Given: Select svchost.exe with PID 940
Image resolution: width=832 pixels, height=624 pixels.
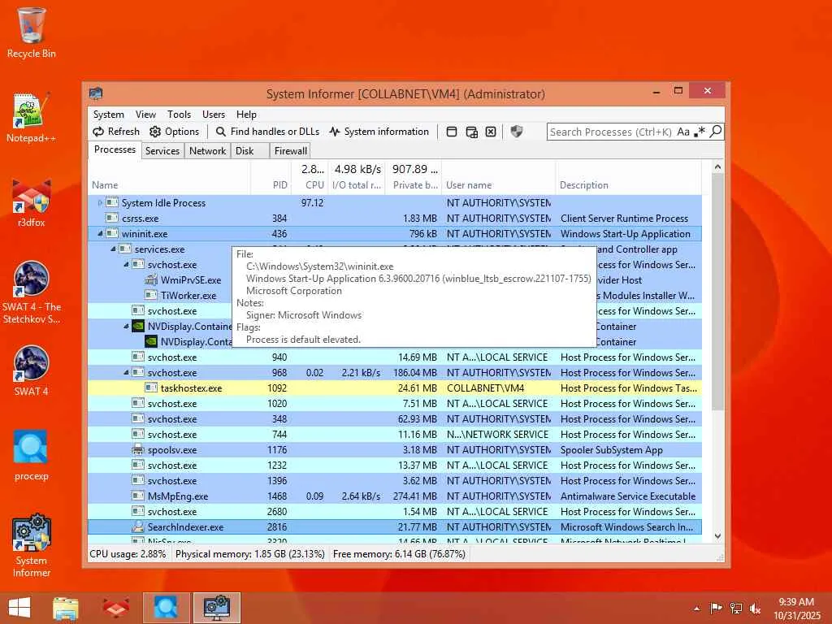Looking at the screenshot, I should [x=395, y=357].
